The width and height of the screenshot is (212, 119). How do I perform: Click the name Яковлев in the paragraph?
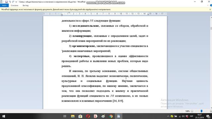click(x=90, y=76)
